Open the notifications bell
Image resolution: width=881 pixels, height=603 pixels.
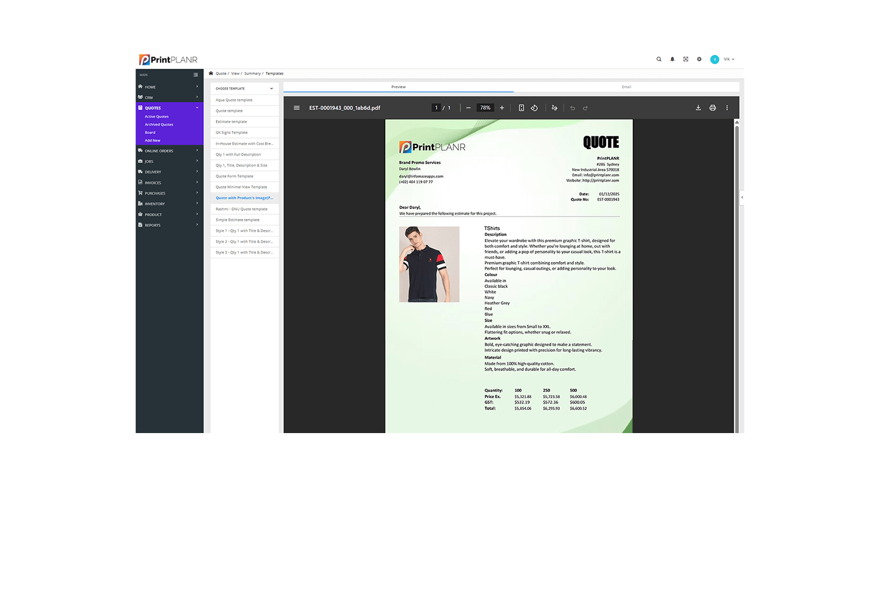pos(672,59)
